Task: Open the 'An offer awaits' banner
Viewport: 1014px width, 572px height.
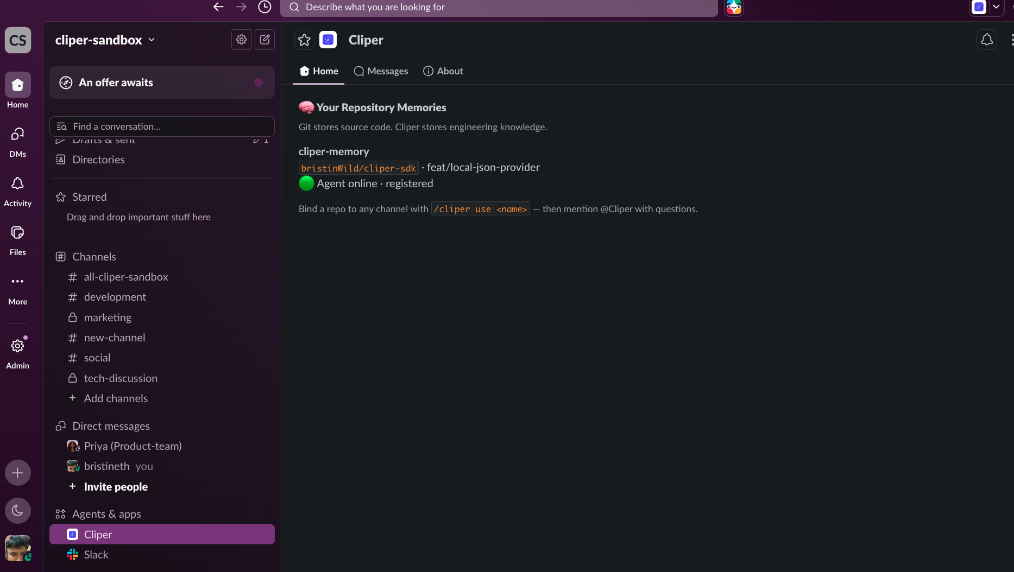Action: pos(162,82)
